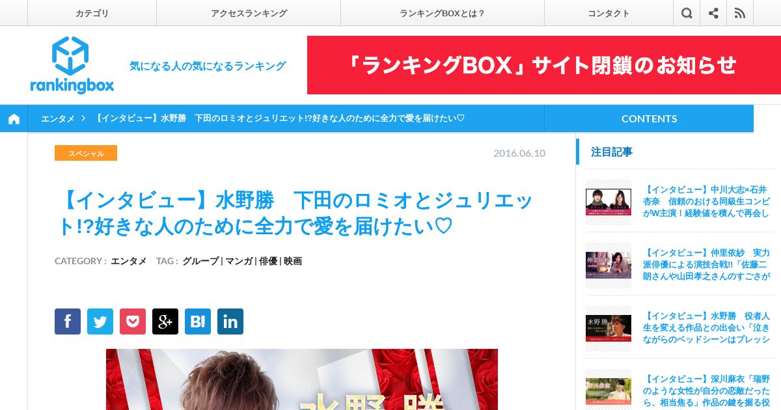Share article on Twitter

(100, 321)
